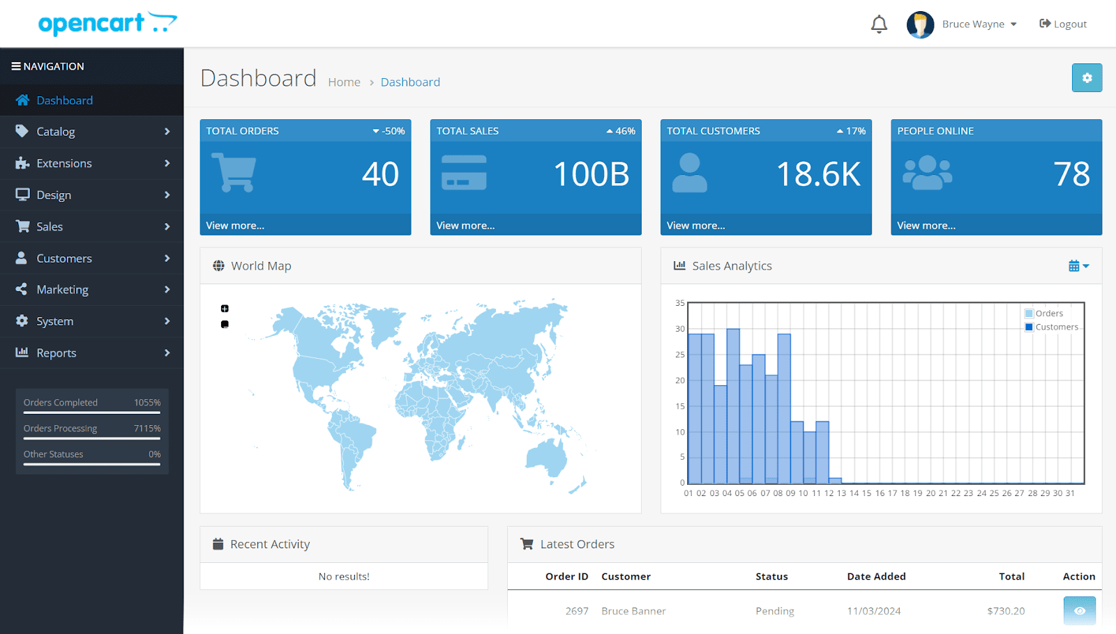Select the Reports chart icon in sidebar
The height and width of the screenshot is (634, 1116).
click(x=22, y=353)
